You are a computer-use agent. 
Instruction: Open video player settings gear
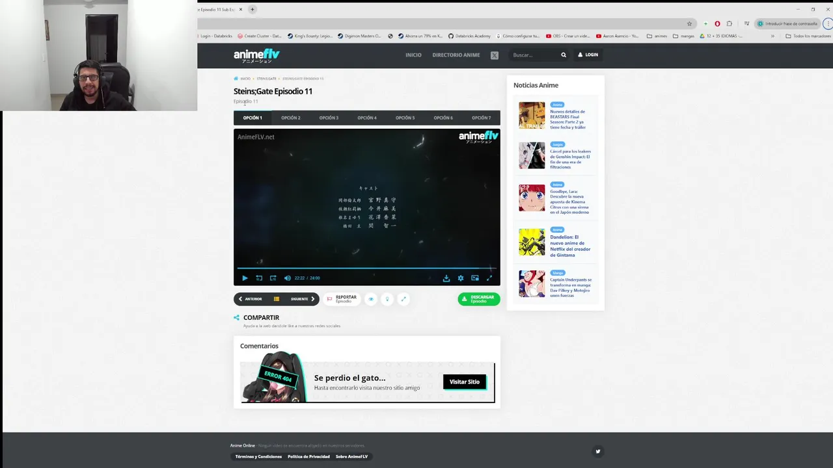461,278
